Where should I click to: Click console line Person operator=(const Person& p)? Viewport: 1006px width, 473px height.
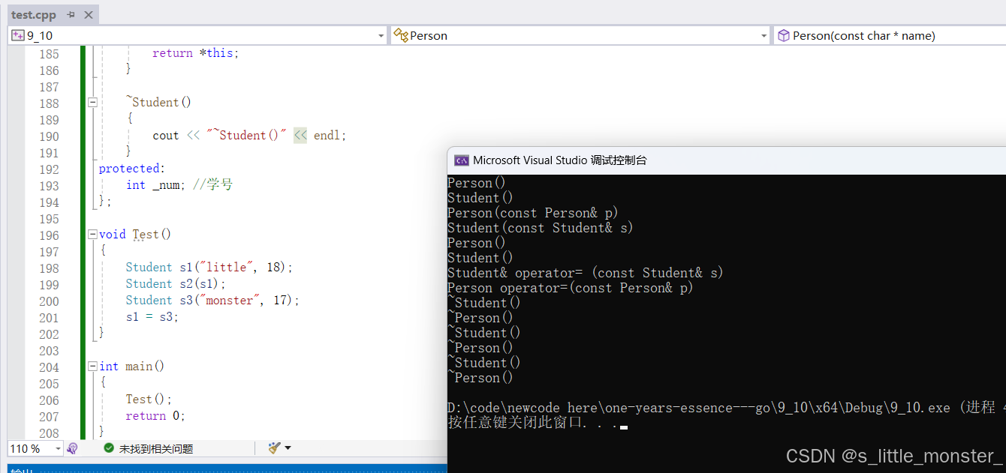(x=571, y=288)
